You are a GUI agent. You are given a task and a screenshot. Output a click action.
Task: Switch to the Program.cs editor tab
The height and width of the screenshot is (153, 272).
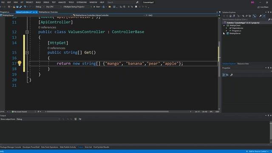tap(5, 12)
